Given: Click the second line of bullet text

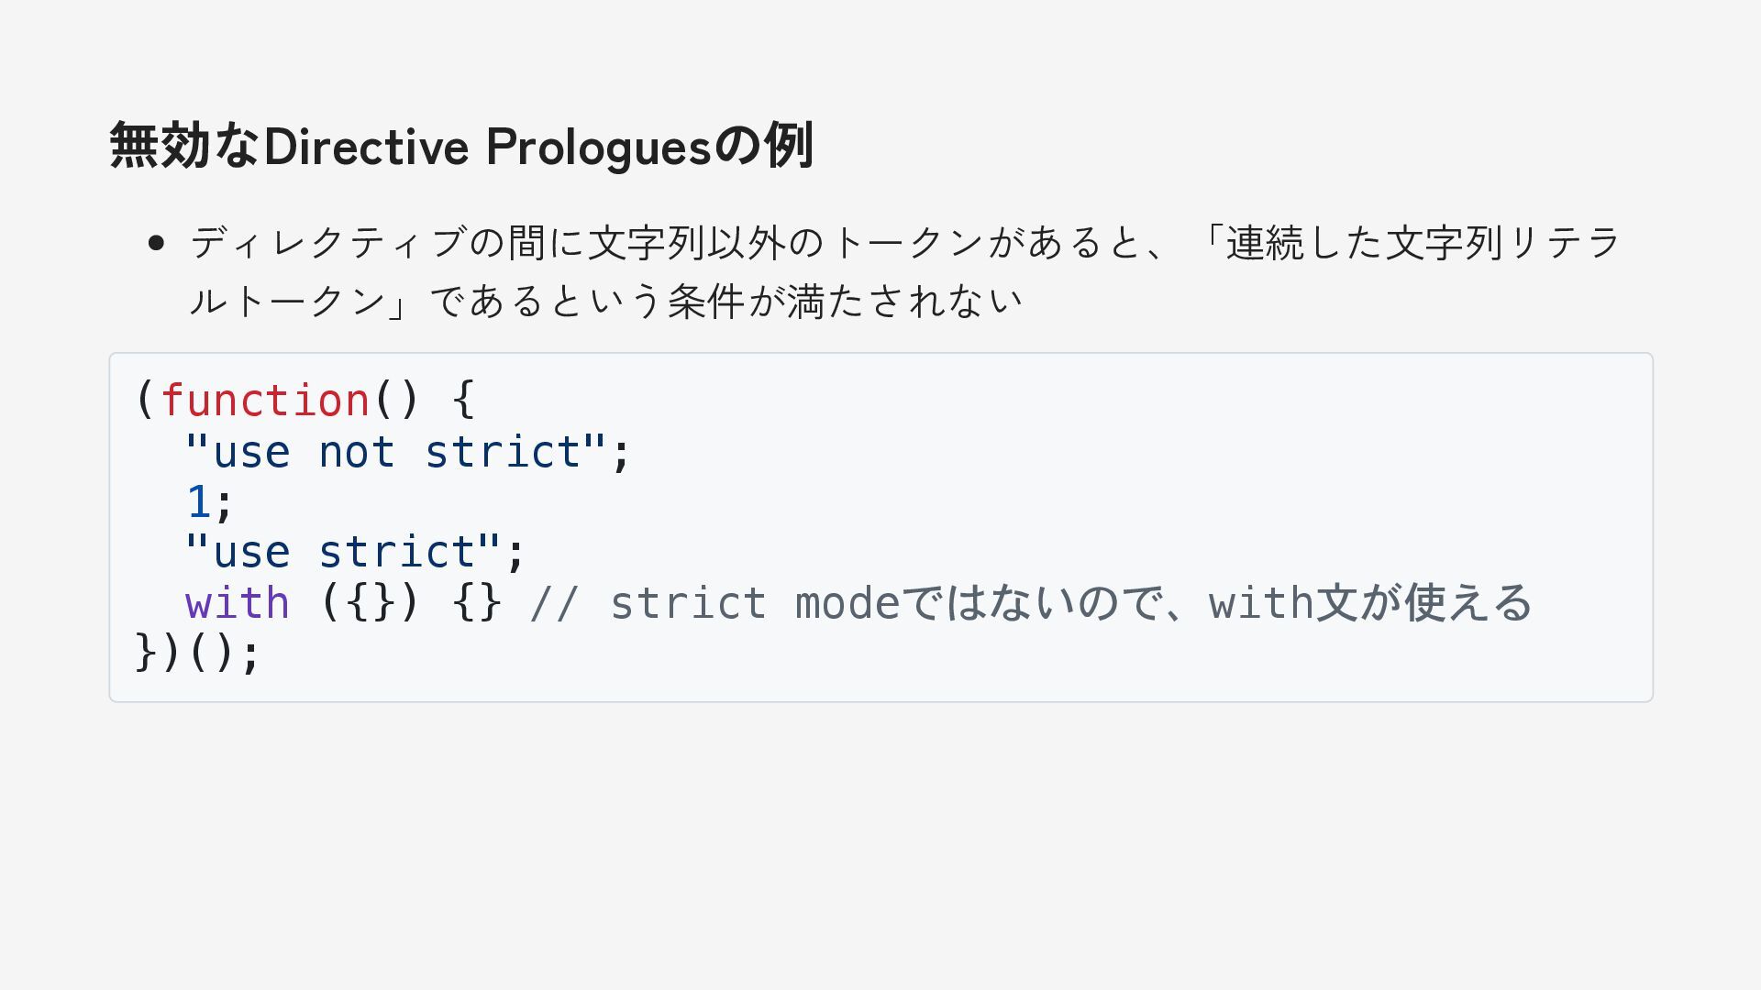Looking at the screenshot, I should point(605,302).
